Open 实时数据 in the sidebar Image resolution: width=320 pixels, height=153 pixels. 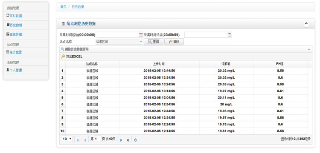tap(14, 16)
